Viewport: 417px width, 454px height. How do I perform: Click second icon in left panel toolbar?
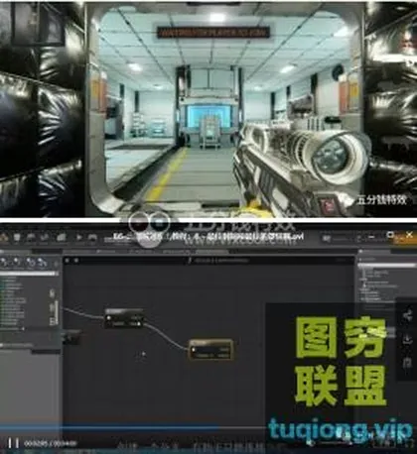point(17,263)
